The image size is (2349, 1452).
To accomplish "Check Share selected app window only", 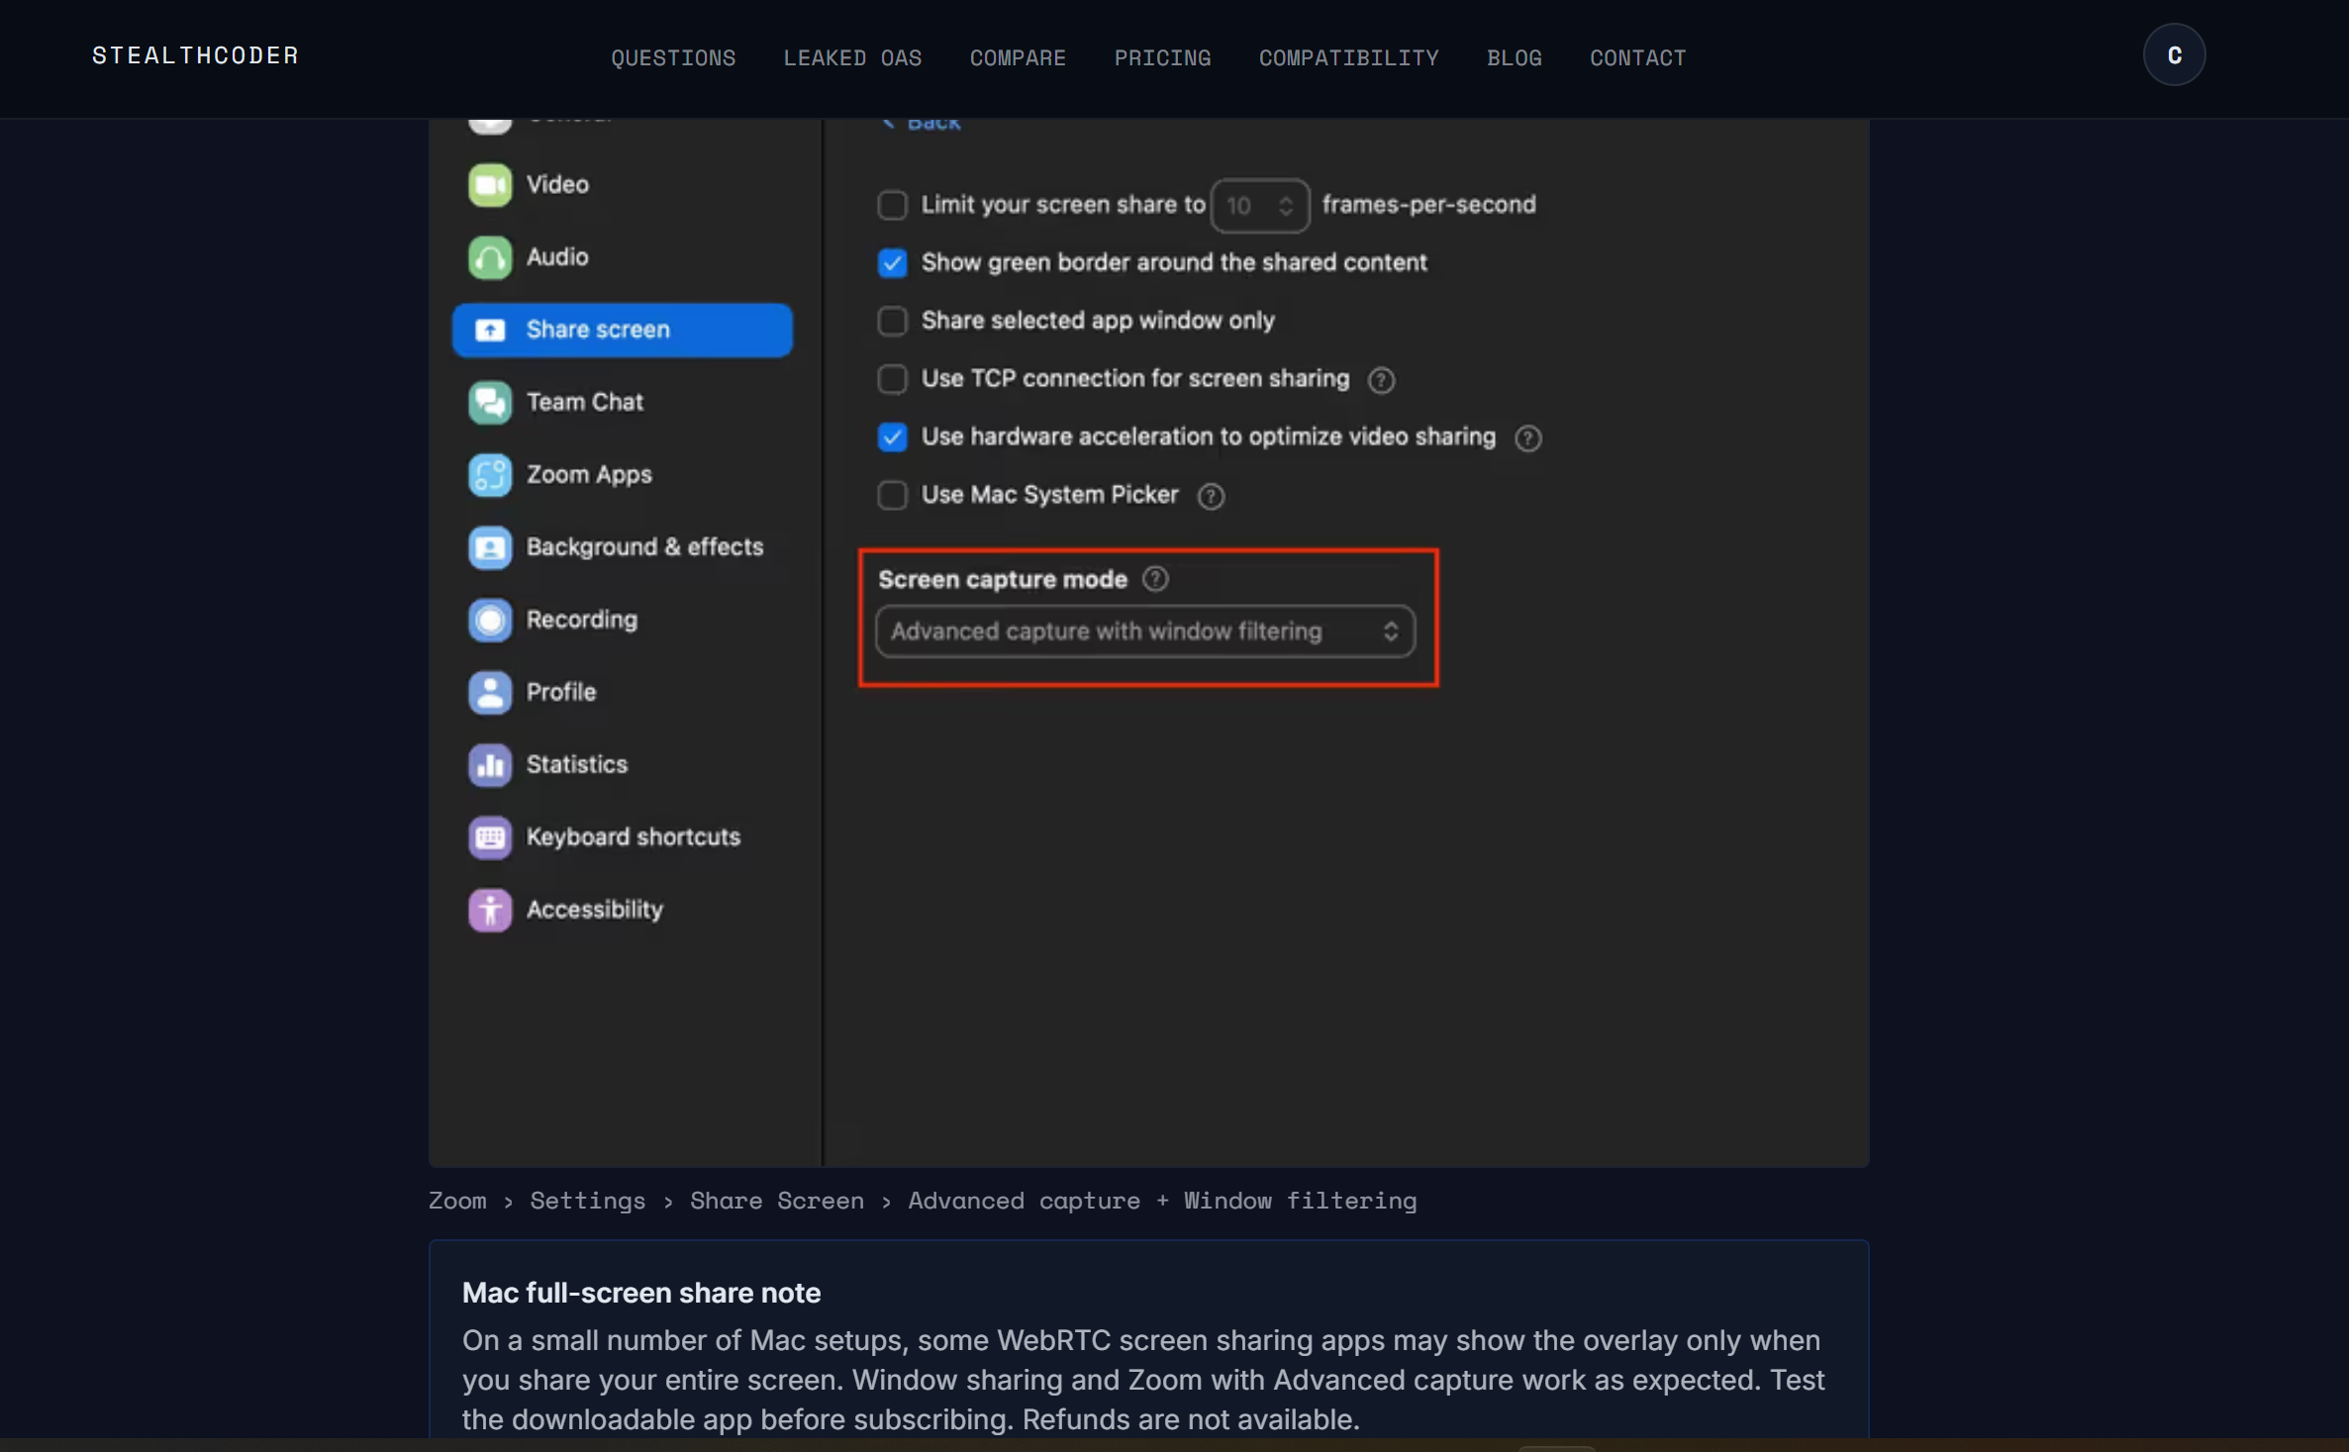I will [x=892, y=321].
